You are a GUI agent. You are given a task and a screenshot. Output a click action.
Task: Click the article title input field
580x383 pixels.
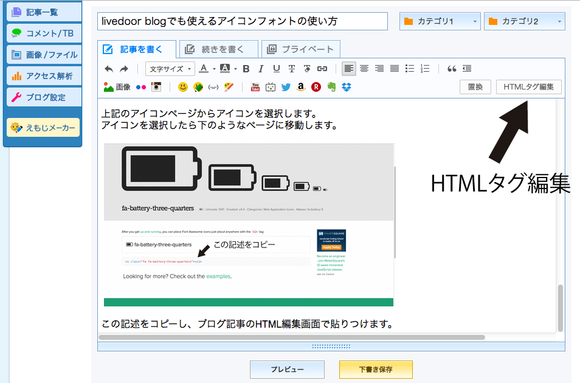tap(243, 21)
